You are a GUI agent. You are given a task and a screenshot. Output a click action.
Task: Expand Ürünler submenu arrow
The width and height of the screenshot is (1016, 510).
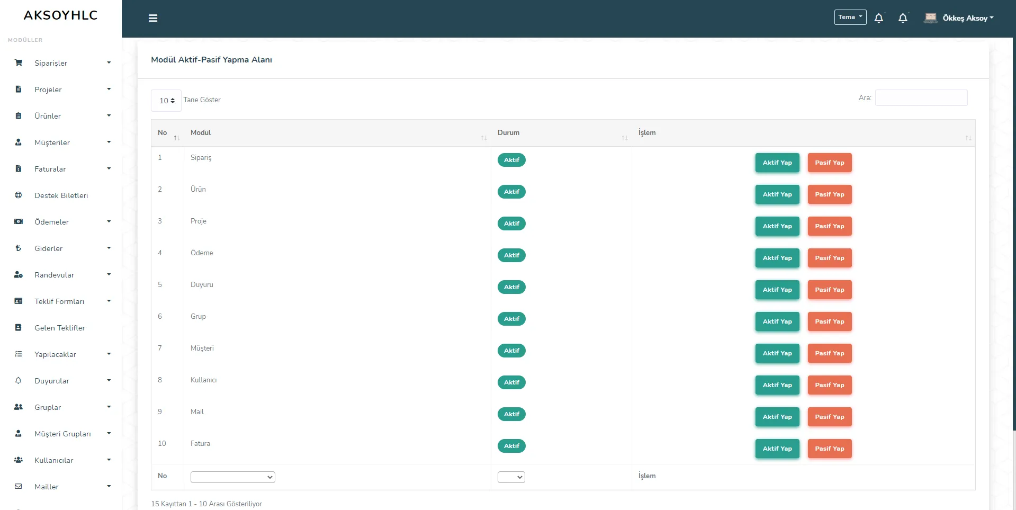pos(109,116)
